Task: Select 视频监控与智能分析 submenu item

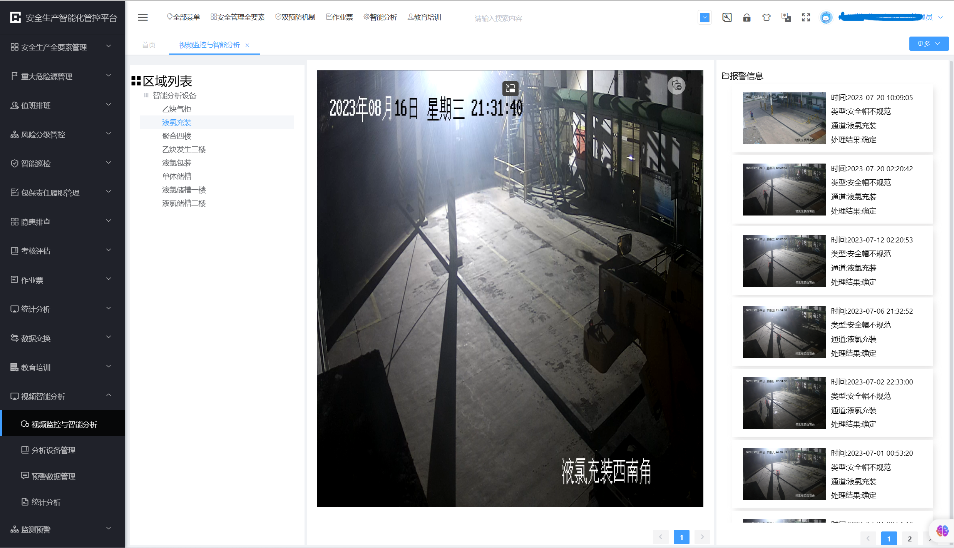Action: (62, 424)
